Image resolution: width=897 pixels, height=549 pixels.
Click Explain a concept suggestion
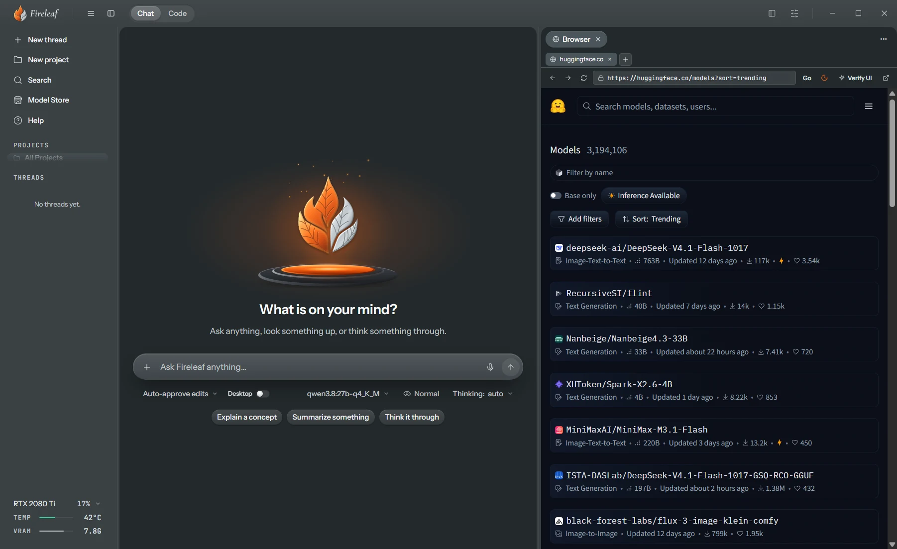[247, 417]
